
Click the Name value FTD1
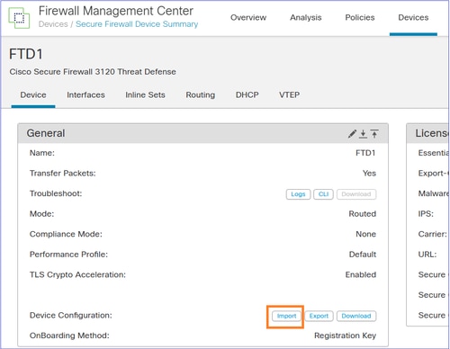pos(365,153)
